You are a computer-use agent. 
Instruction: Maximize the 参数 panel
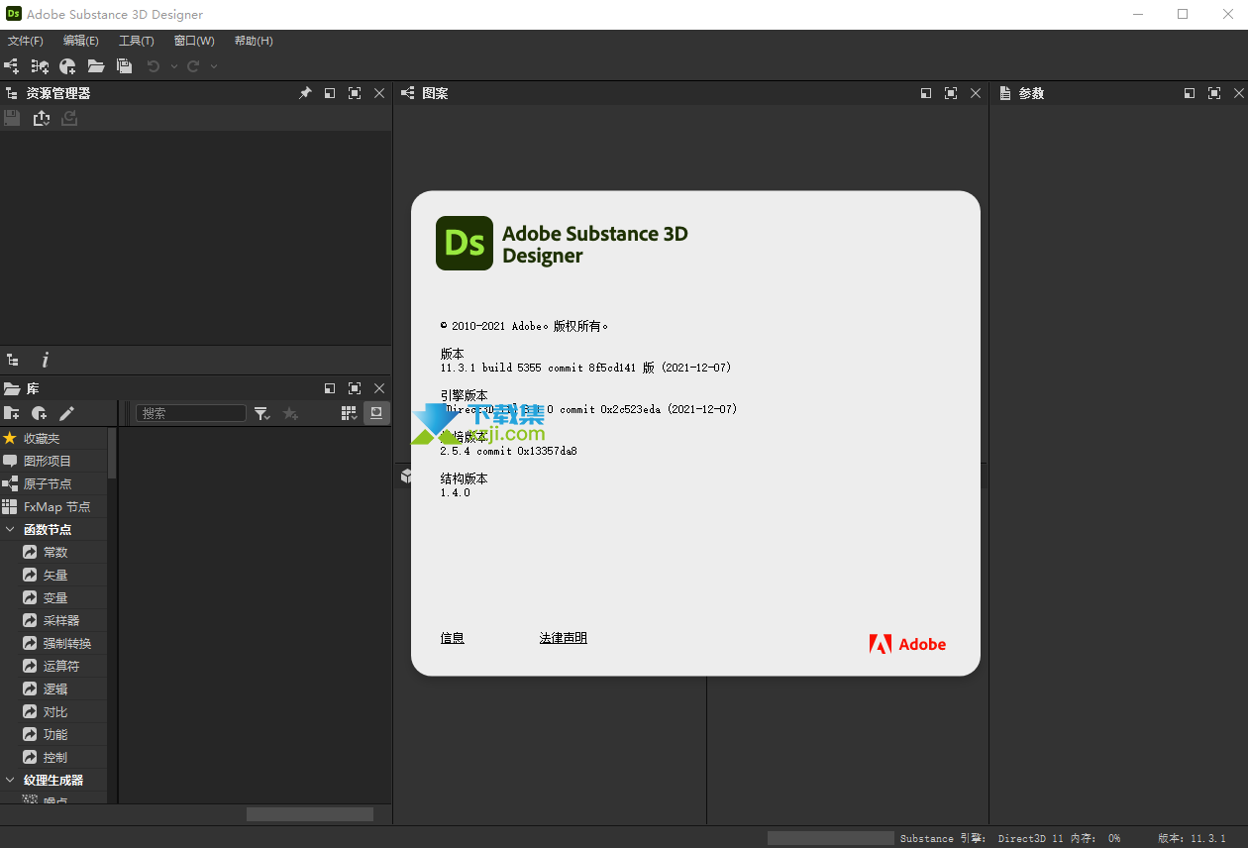1214,93
